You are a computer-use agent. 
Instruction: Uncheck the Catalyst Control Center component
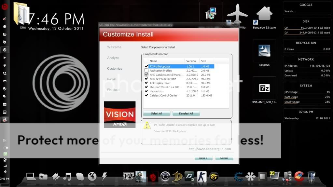point(146,96)
